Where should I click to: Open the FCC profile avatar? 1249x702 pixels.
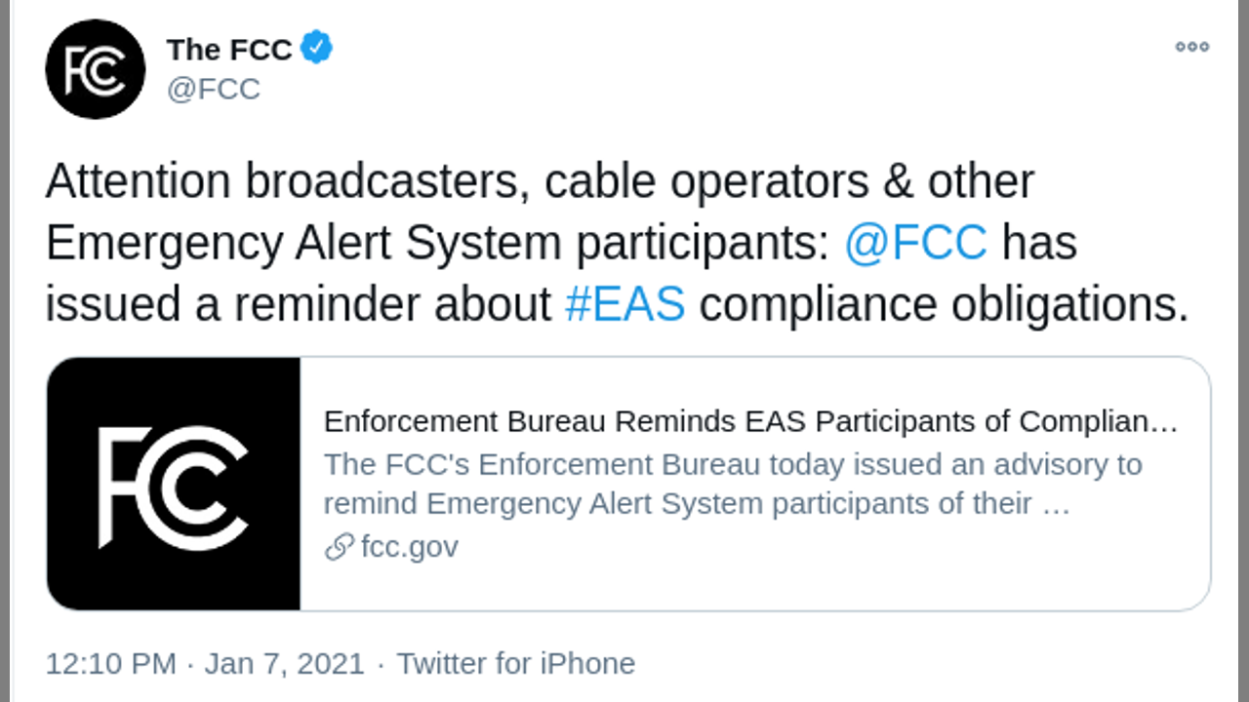pos(96,69)
